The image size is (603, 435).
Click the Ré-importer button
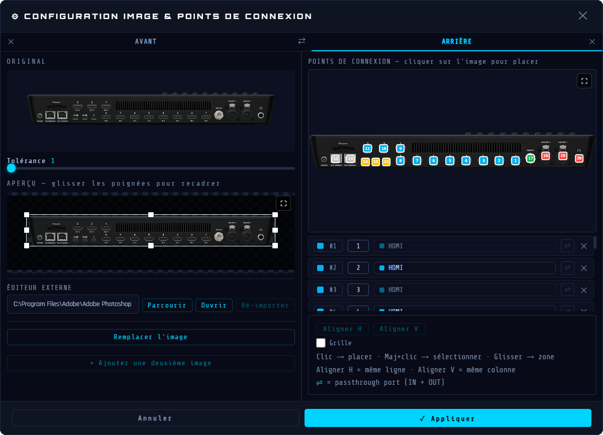[x=265, y=305]
